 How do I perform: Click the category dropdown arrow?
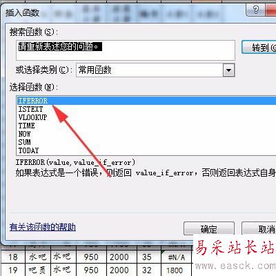[228, 70]
